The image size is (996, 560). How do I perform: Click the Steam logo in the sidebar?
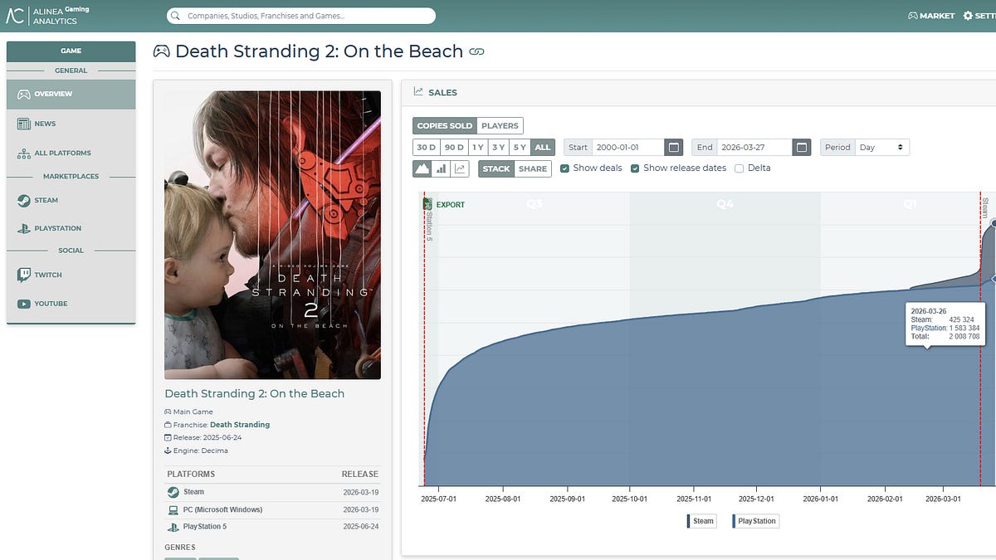[x=24, y=200]
